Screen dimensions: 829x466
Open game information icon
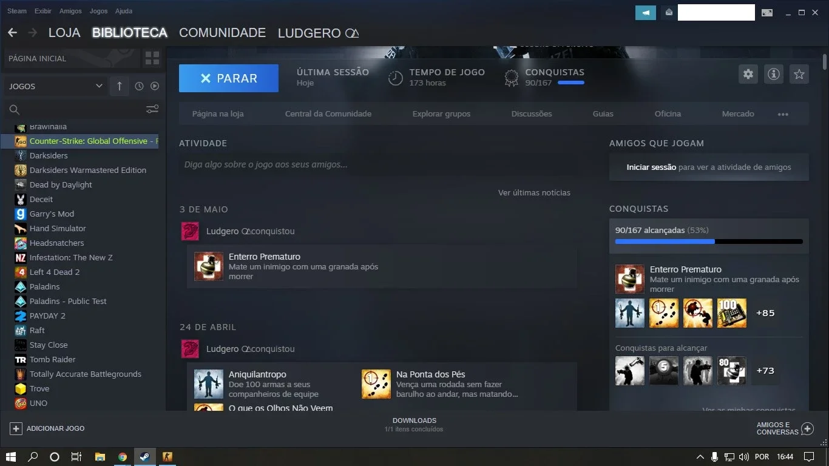(774, 74)
